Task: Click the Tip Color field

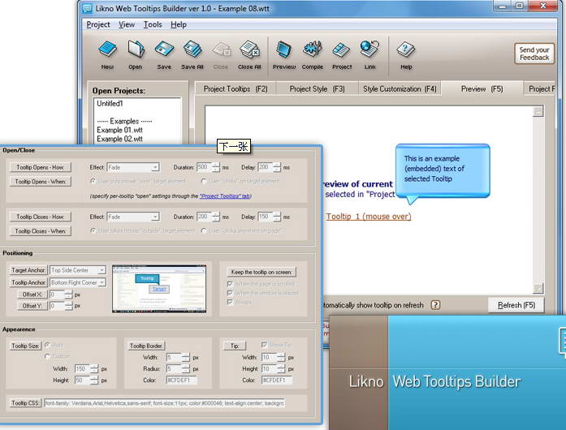Action: [x=277, y=380]
